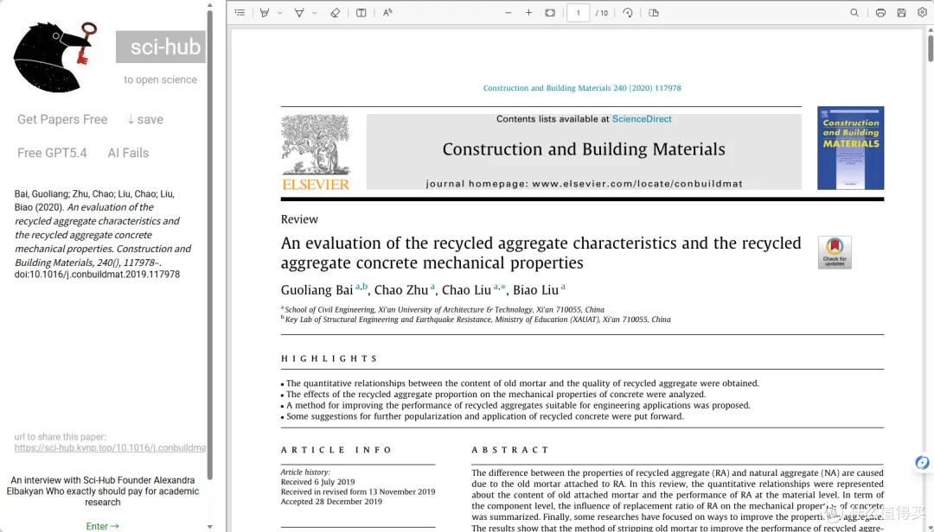The height and width of the screenshot is (532, 934).
Task: Click the save download link
Action: pos(145,119)
